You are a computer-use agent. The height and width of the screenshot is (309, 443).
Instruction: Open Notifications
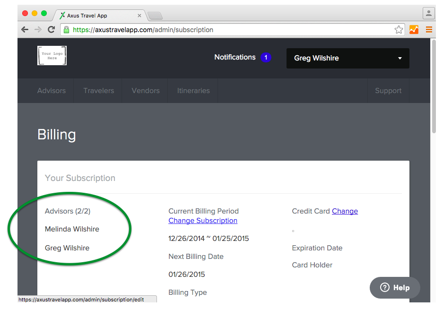235,57
